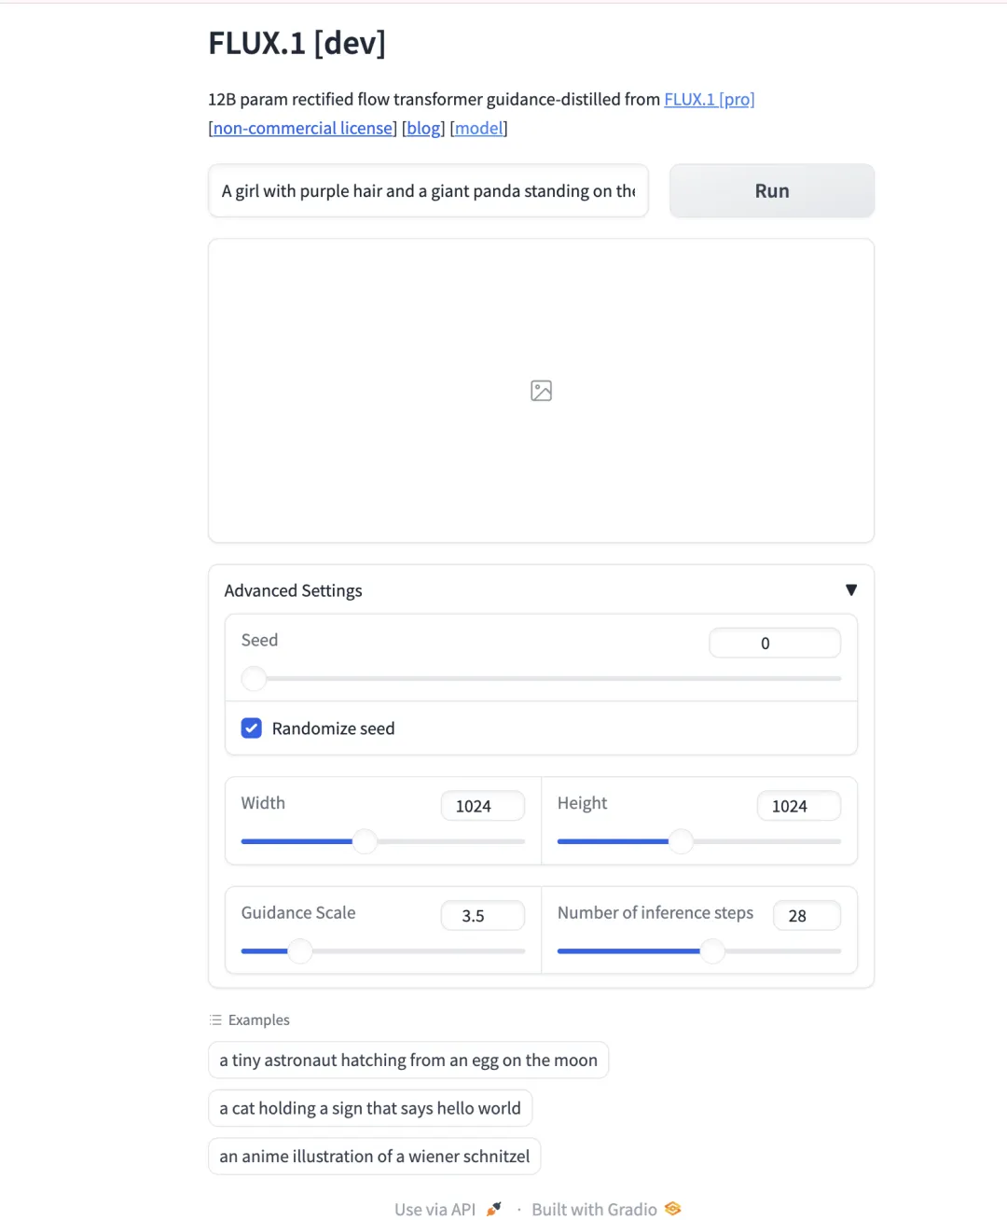The image size is (1007, 1220).
Task: Click the Examples label text
Action: pos(259,1020)
